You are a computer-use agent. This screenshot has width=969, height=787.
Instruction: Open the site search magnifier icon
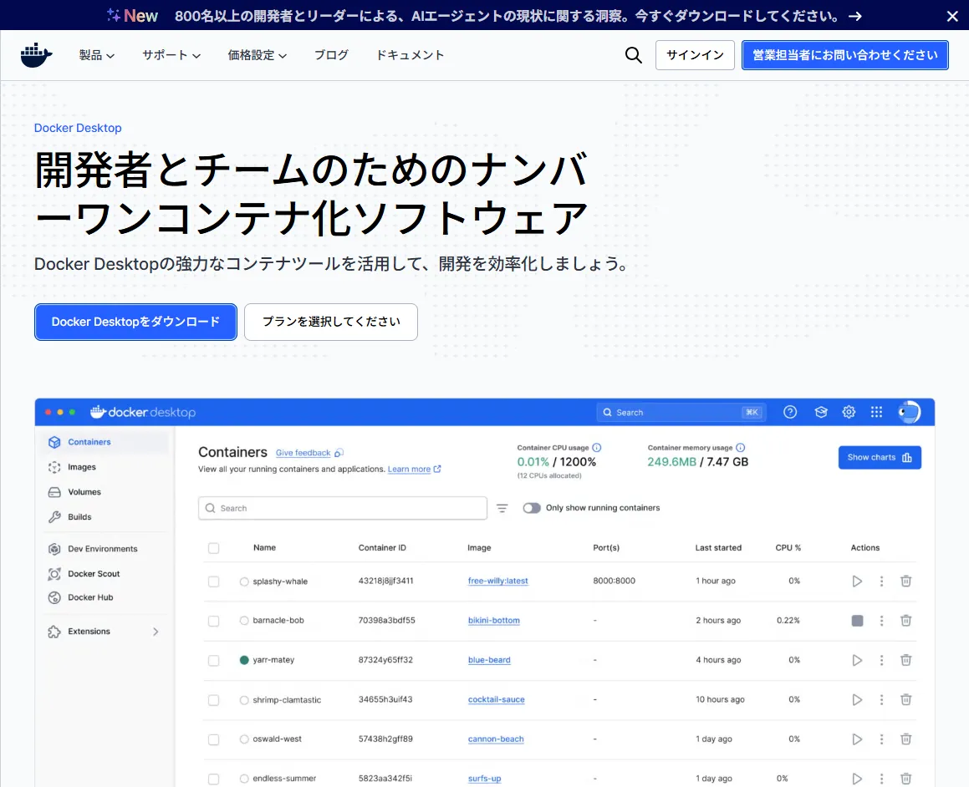[x=633, y=55]
